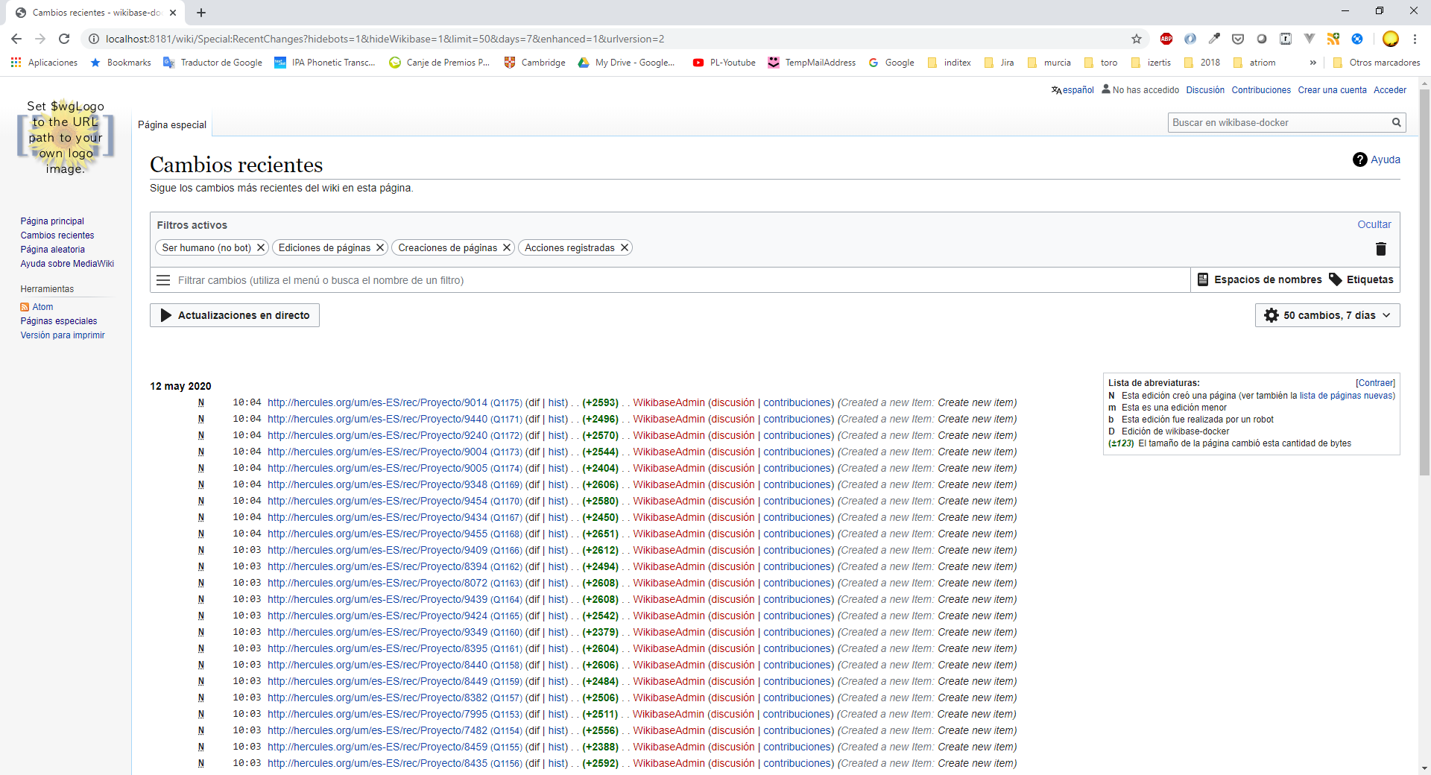This screenshot has height=775, width=1431.
Task: Open the Adblock Plus extension icon
Action: point(1166,39)
